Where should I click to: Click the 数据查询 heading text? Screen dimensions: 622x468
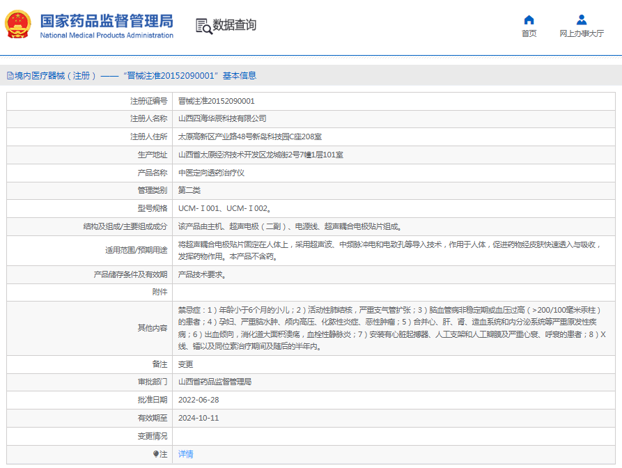pos(235,25)
